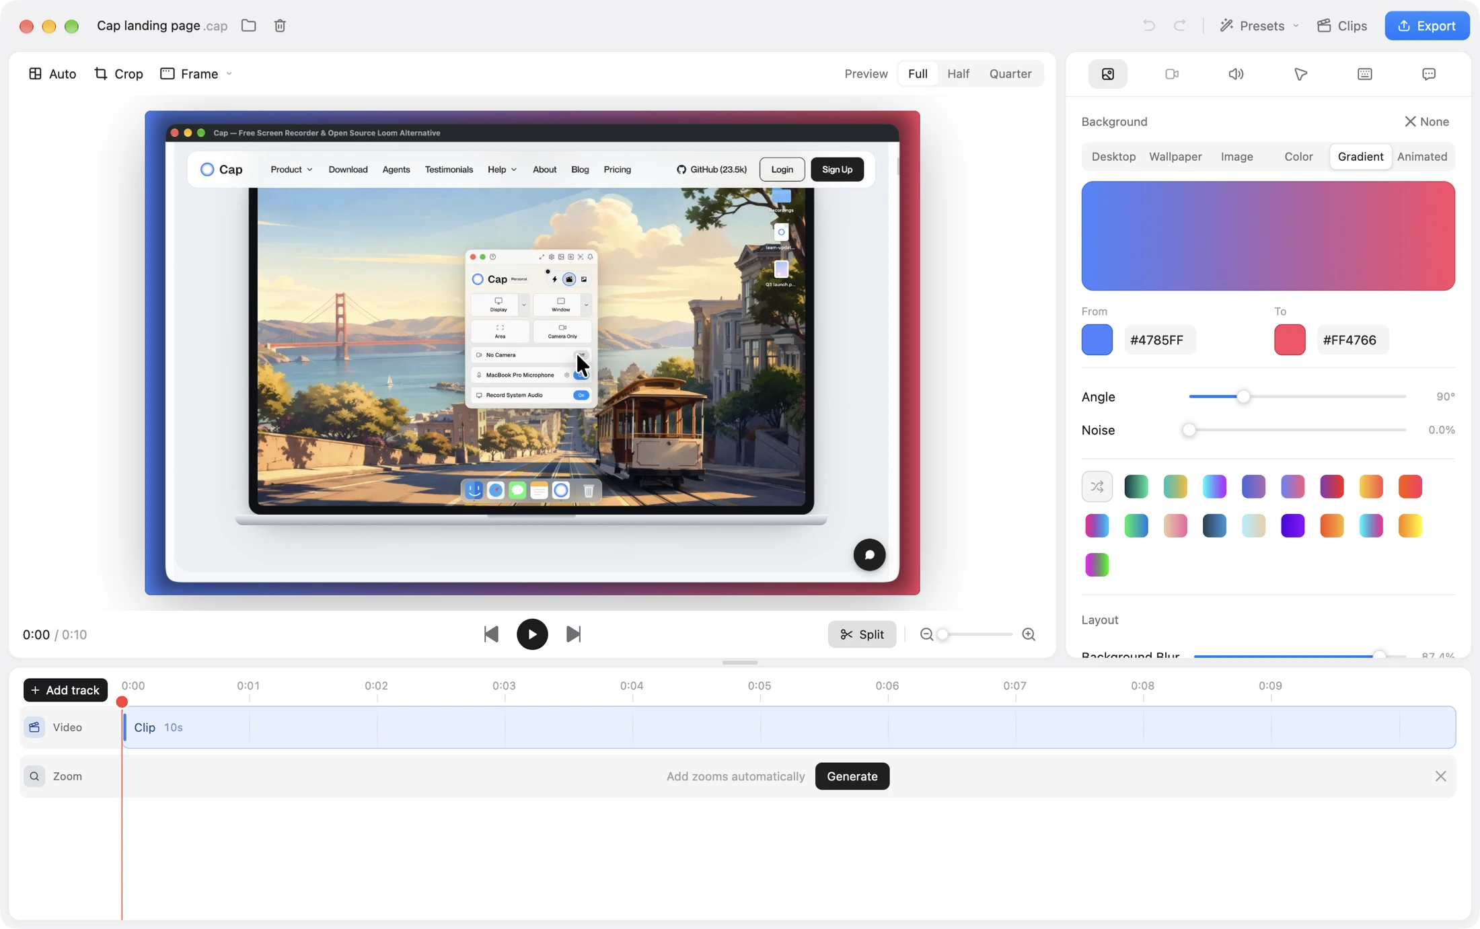Open the audio settings icon tab
This screenshot has width=1480, height=929.
[x=1236, y=74]
